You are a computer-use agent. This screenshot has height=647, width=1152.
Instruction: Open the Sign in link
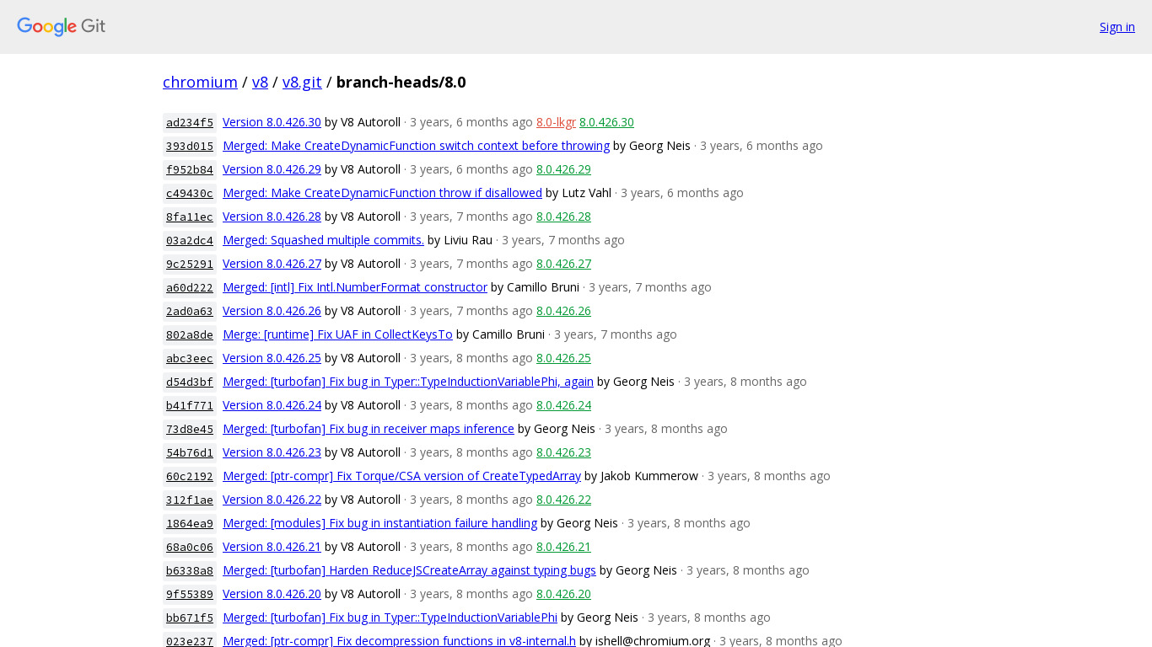1117,27
